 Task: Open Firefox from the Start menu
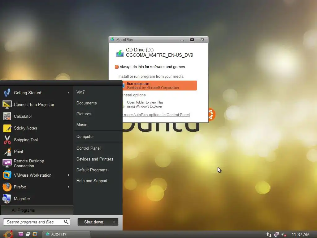(37, 187)
